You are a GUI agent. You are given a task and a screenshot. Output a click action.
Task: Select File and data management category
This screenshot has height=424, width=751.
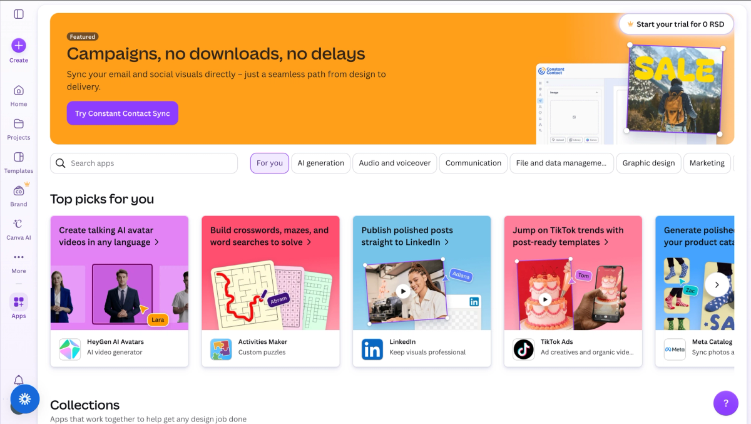click(561, 163)
